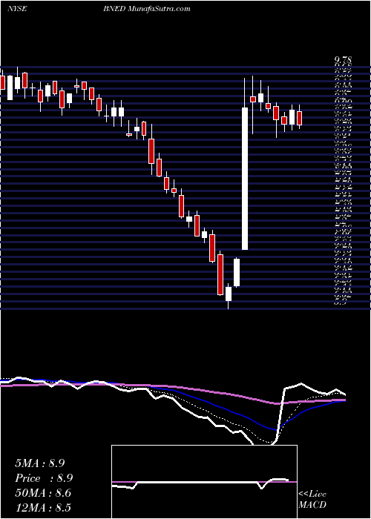Click the 9.78 top price label
This screenshot has height=519, width=371.
[x=343, y=60]
